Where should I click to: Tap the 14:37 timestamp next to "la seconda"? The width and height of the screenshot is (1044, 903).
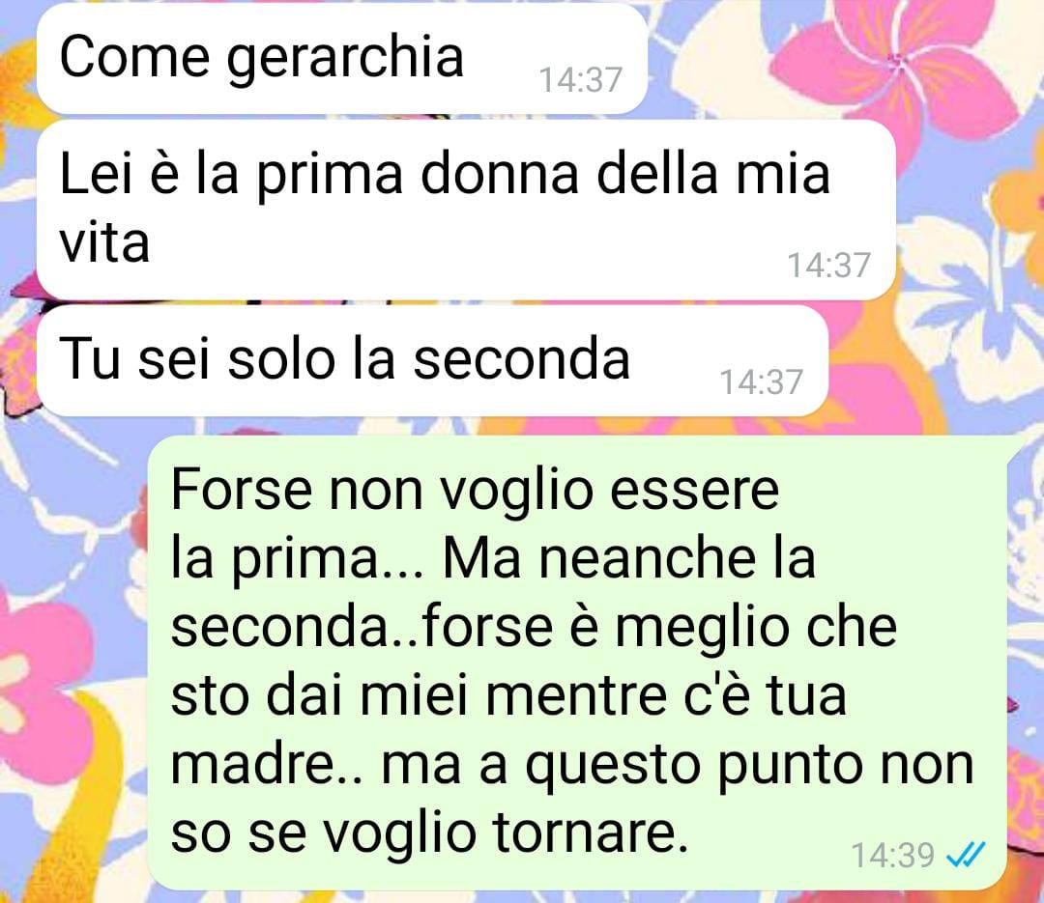pos(761,381)
